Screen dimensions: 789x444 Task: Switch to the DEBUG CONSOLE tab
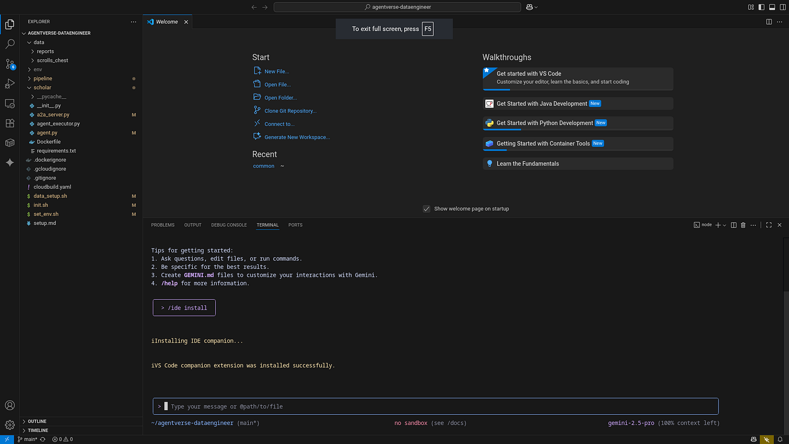(x=229, y=225)
